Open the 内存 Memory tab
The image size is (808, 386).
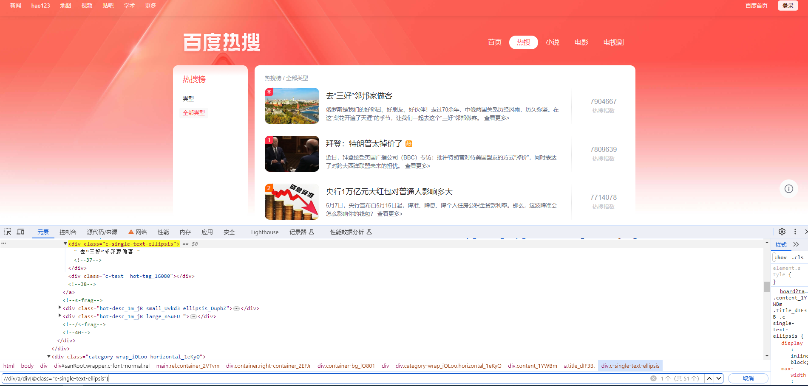click(185, 232)
